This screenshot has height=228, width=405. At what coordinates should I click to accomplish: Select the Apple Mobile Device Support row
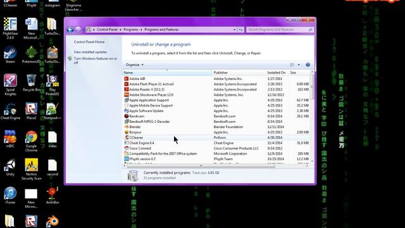click(216, 106)
